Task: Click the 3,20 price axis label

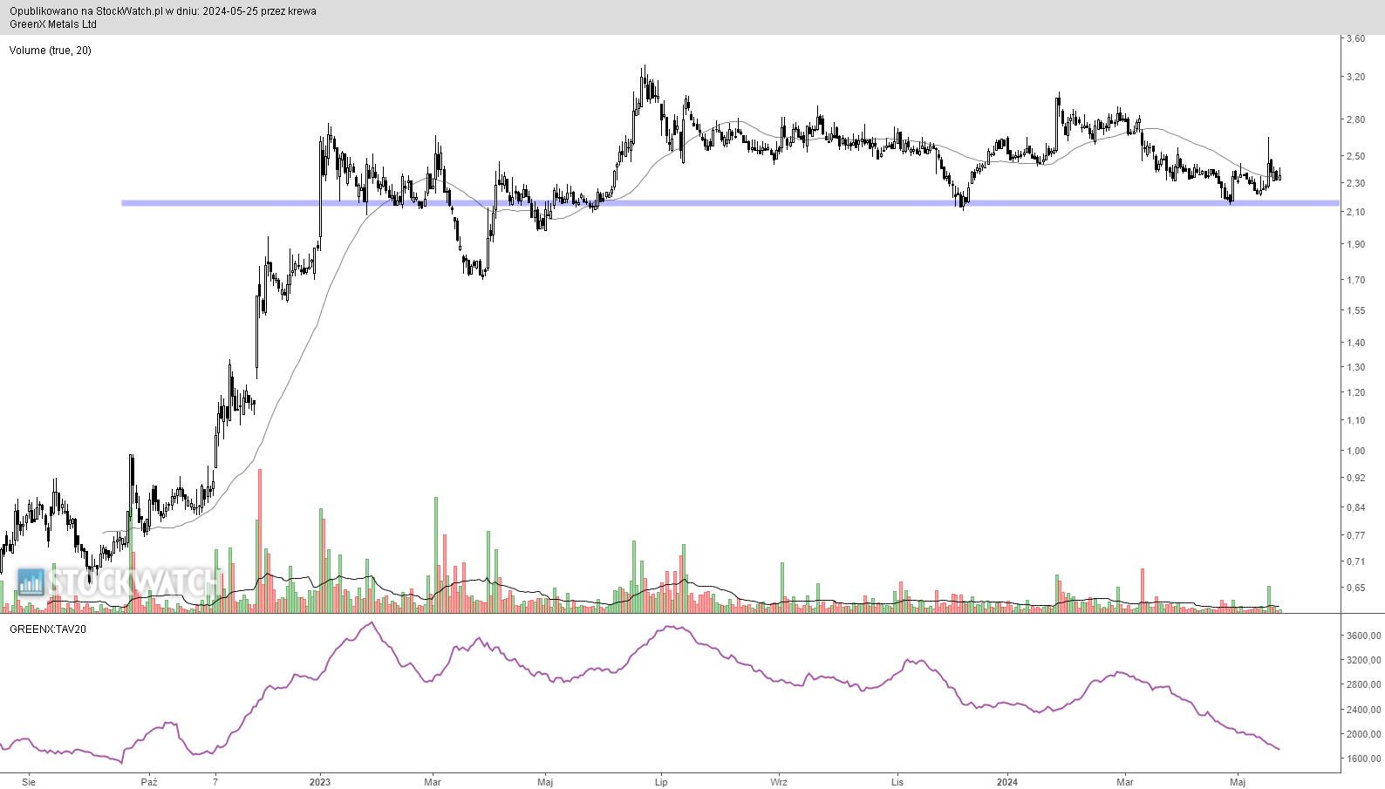Action: 1355,77
